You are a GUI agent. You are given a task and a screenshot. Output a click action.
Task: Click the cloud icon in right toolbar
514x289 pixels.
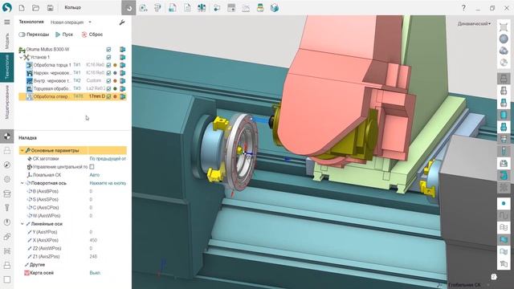click(504, 51)
